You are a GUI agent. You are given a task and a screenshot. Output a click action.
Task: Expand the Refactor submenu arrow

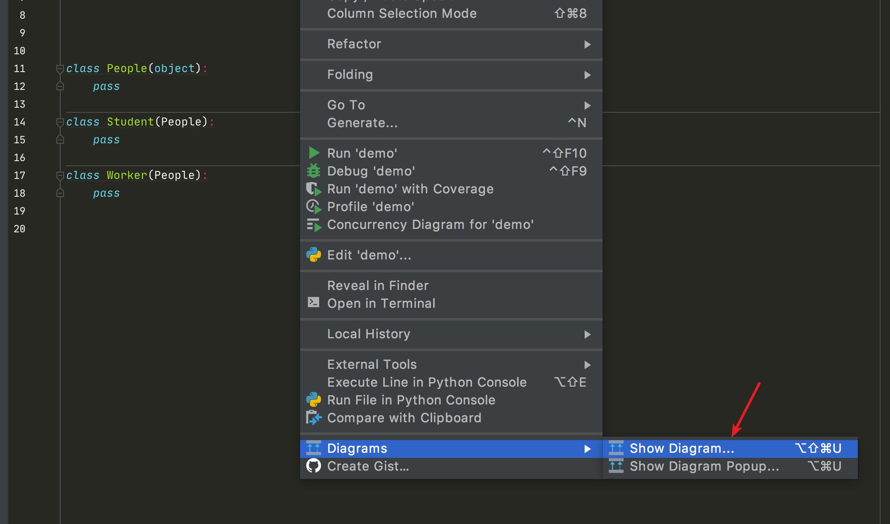tap(587, 45)
